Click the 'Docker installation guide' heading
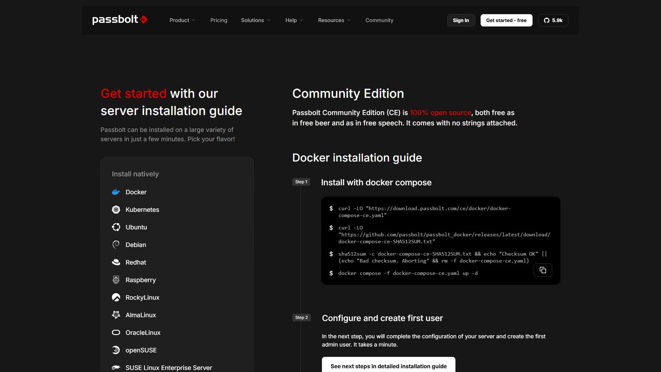Viewport: 661px width, 372px height. point(357,158)
